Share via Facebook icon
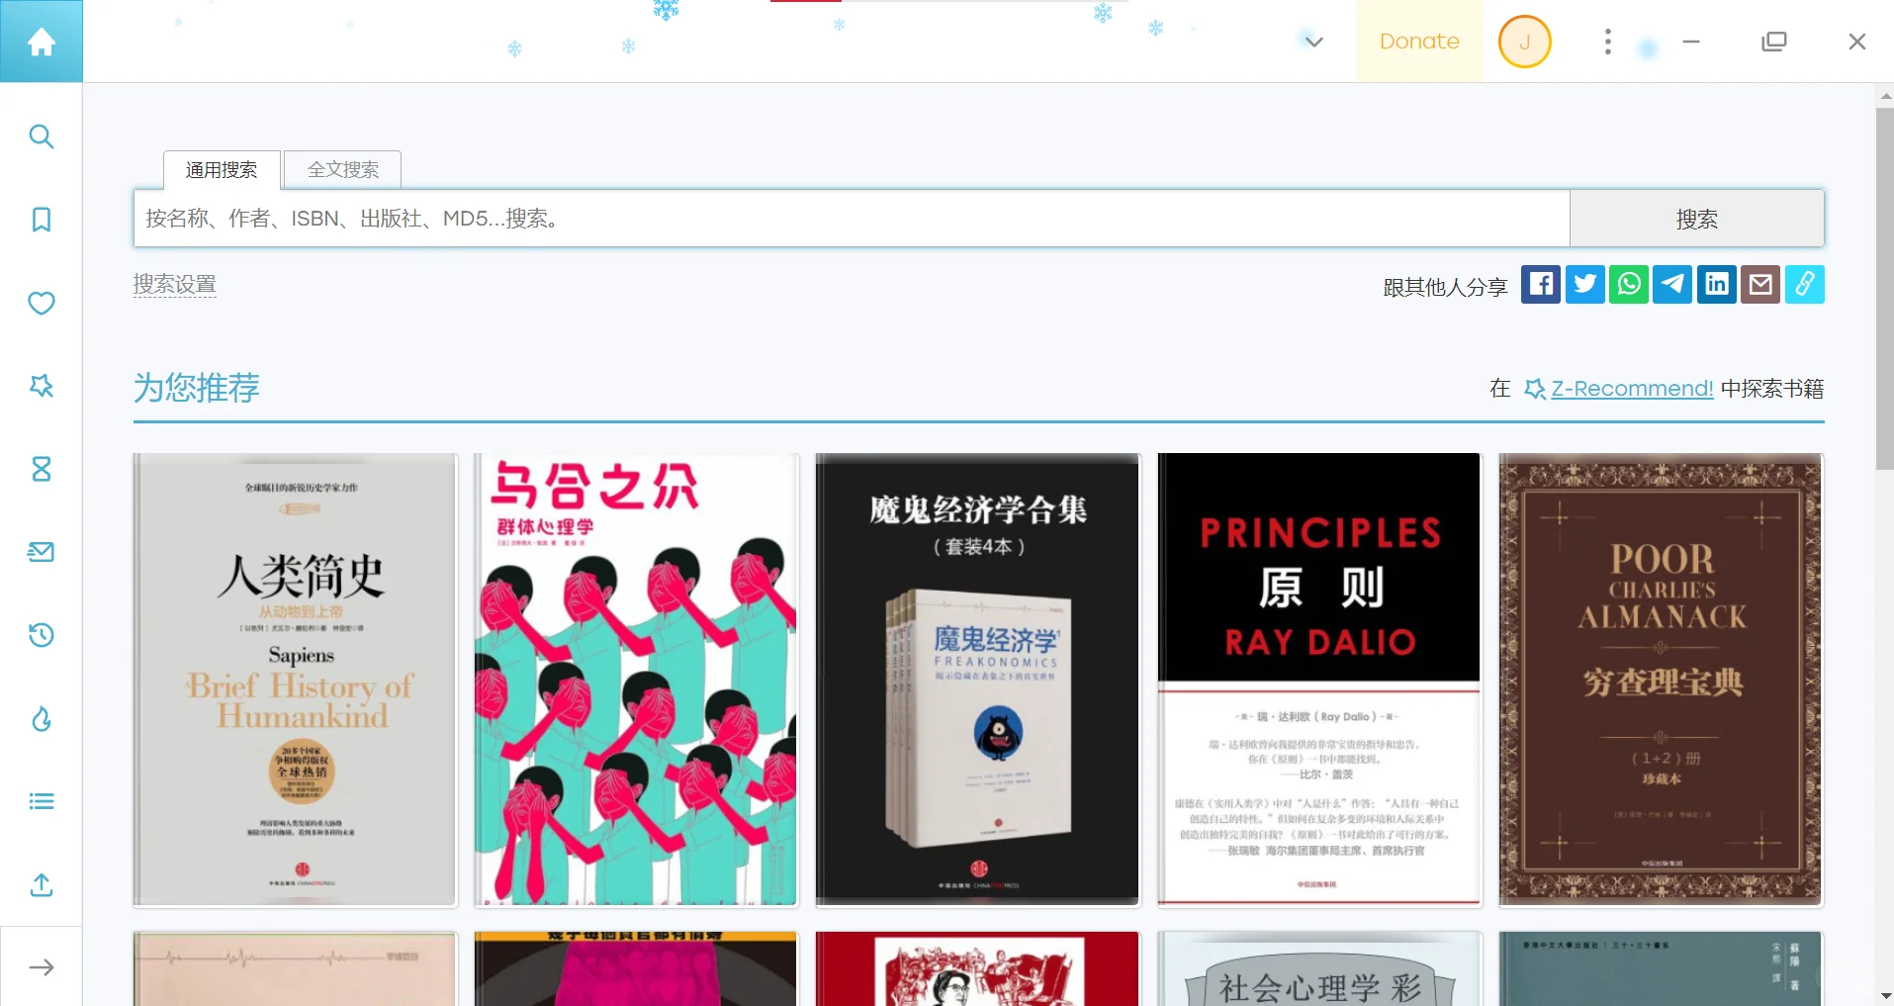Image resolution: width=1894 pixels, height=1006 pixels. [x=1541, y=285]
